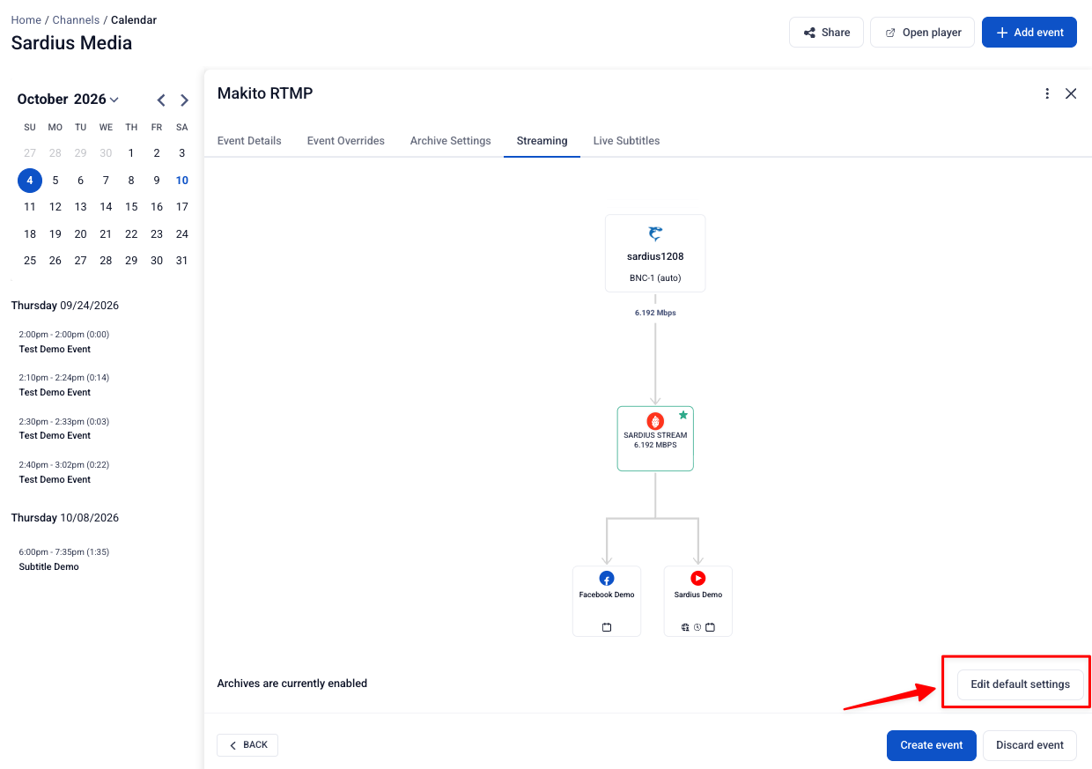Image resolution: width=1092 pixels, height=769 pixels.
Task: Click the Sardius Demo label
Action: click(698, 595)
